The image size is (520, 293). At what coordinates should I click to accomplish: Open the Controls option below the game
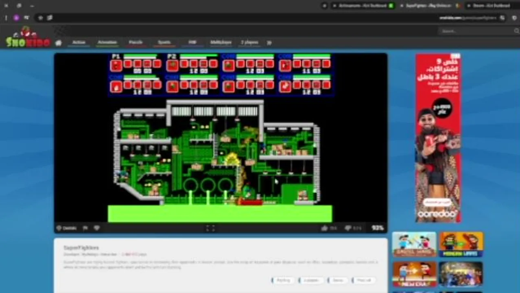(x=66, y=228)
